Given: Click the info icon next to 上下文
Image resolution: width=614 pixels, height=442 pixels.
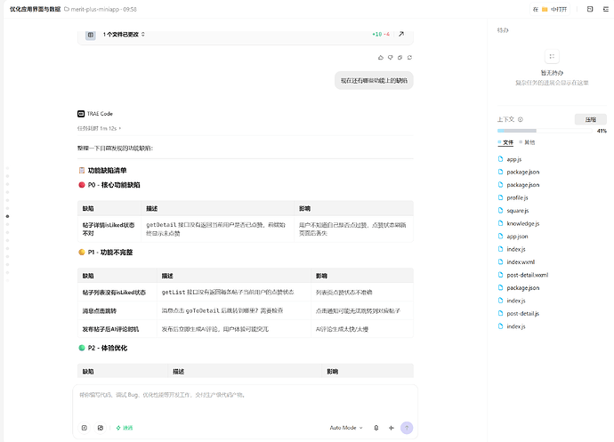Looking at the screenshot, I should coord(521,119).
